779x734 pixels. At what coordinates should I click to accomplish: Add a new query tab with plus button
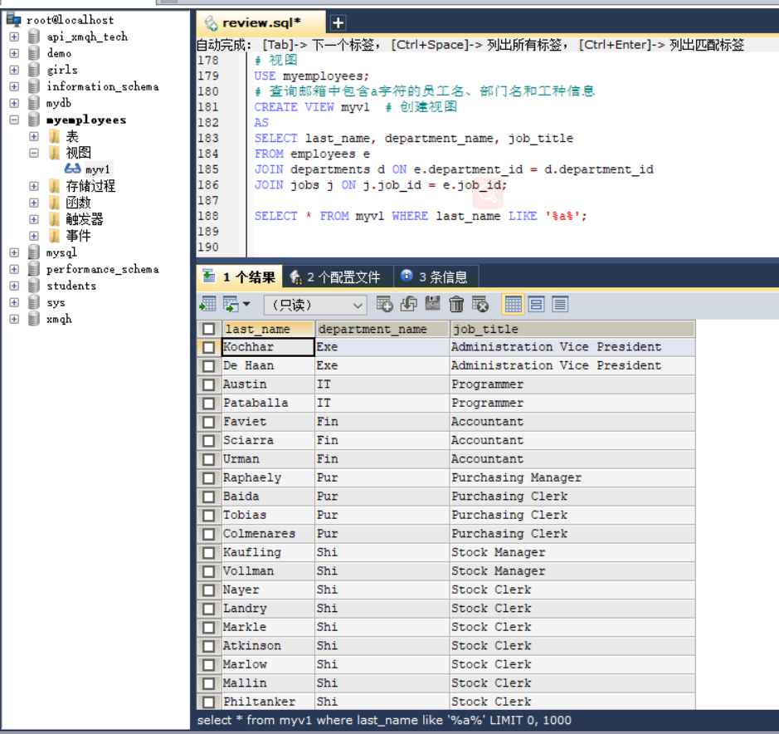(x=338, y=23)
